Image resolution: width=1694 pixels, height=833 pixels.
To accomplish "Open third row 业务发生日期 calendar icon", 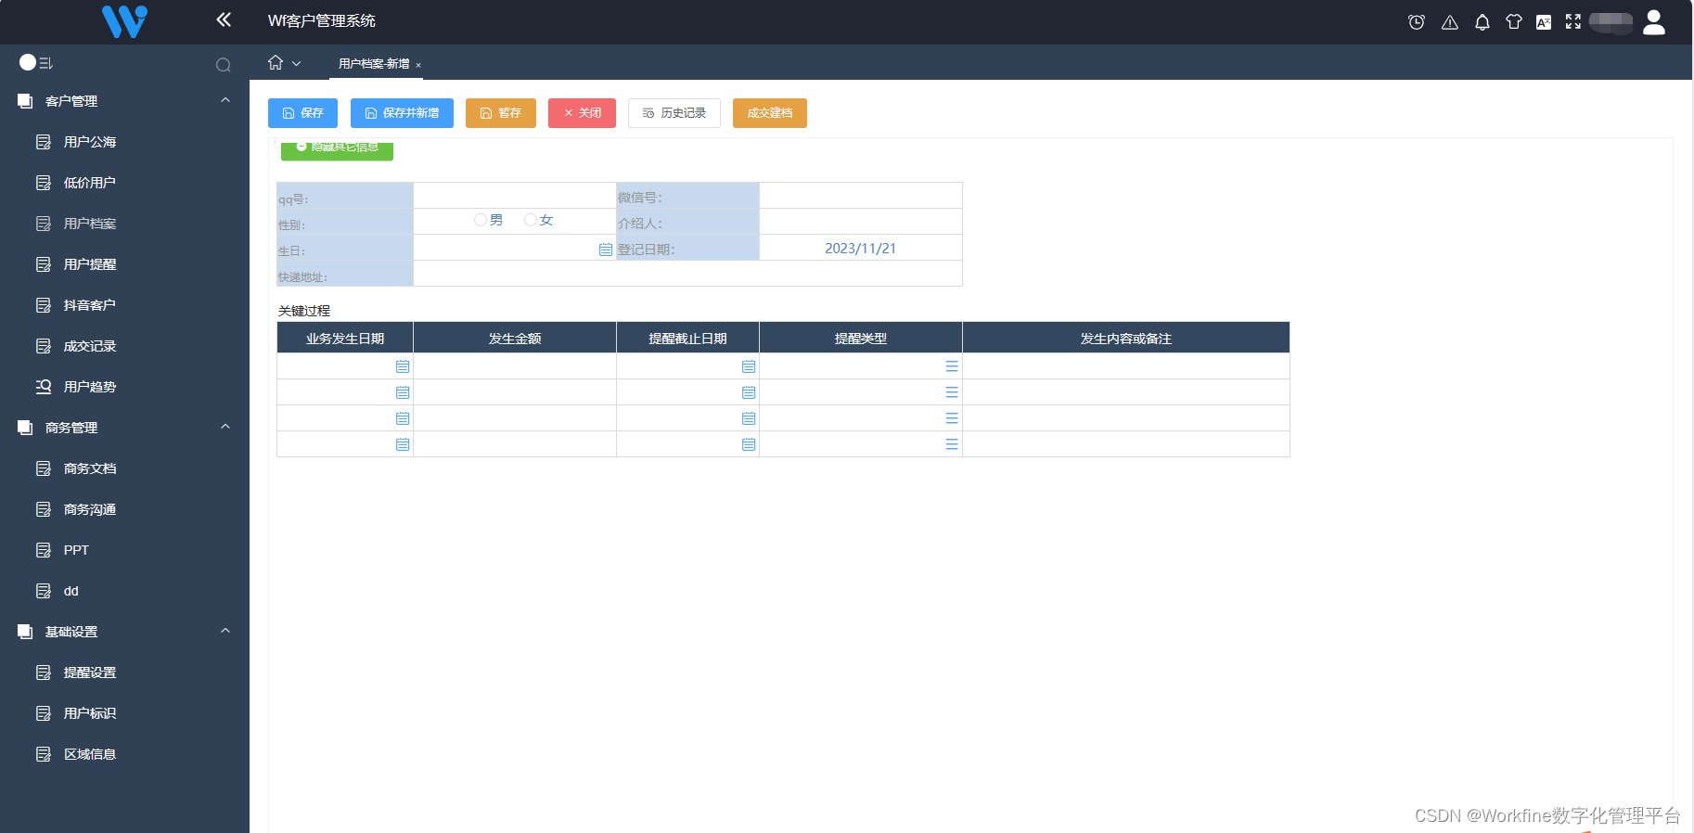I will [403, 418].
